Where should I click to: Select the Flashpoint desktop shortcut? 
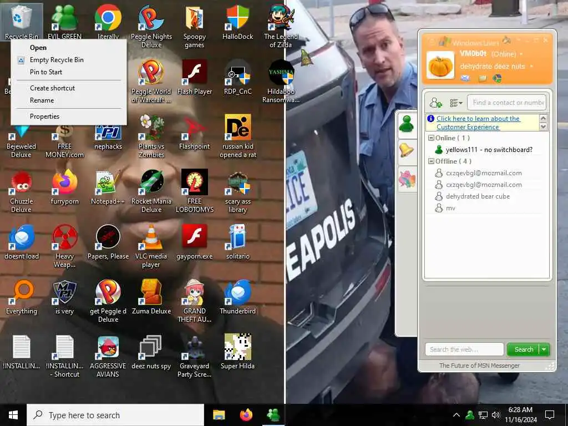point(195,132)
